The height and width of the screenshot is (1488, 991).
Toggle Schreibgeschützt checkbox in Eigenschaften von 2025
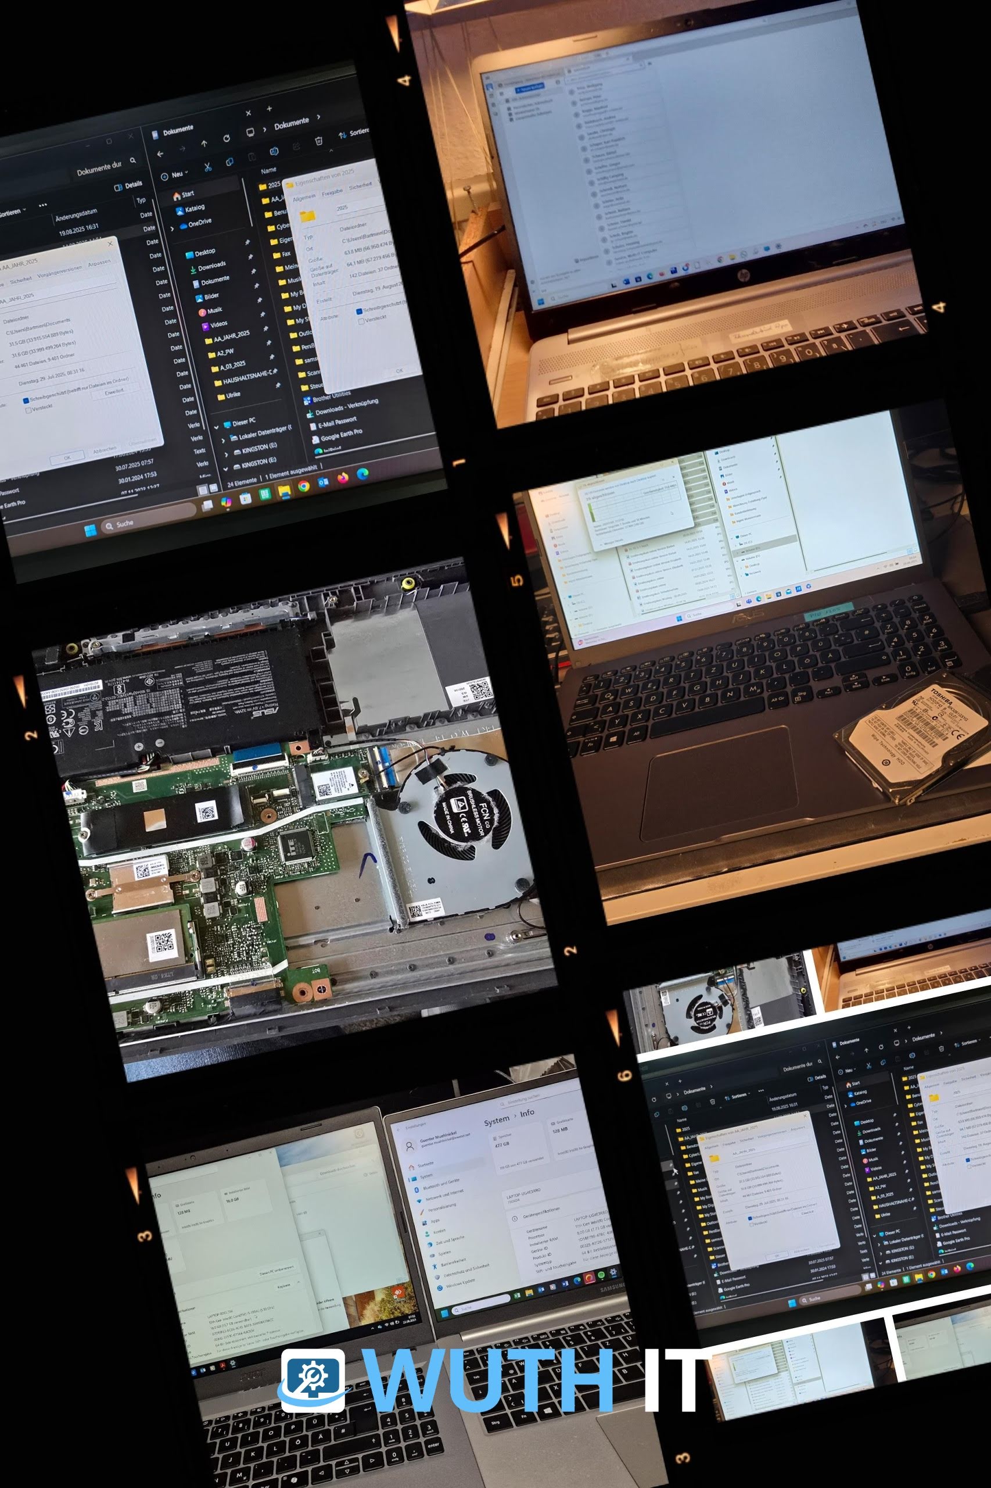coord(359,311)
